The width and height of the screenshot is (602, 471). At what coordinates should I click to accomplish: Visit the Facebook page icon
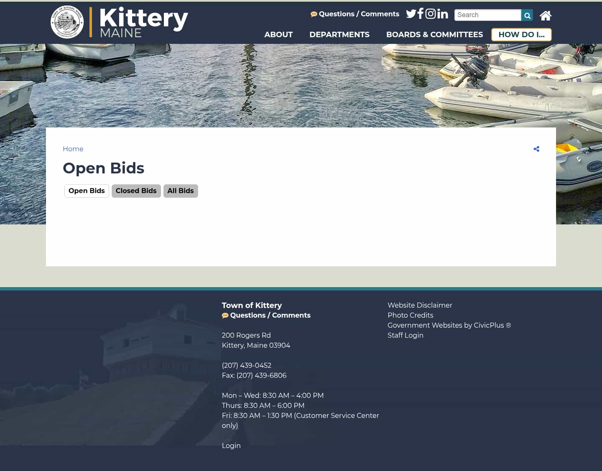pyautogui.click(x=421, y=14)
